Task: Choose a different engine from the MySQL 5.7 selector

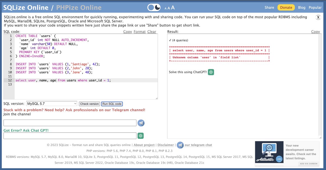Action: [52, 104]
